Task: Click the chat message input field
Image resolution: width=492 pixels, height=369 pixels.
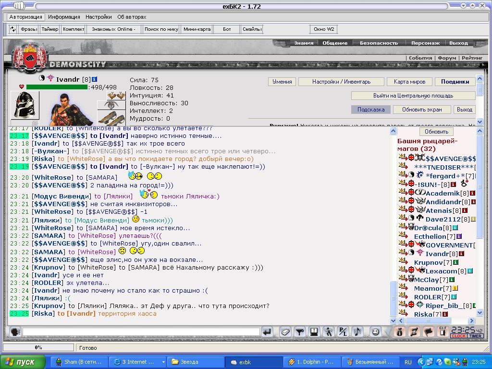Action: (x=141, y=332)
